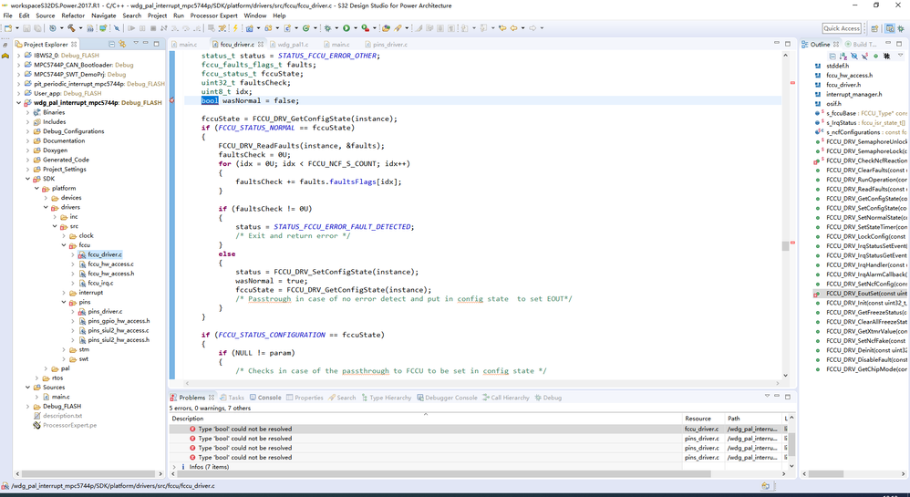Collapse the SDK folder
The image size is (910, 497).
pyautogui.click(x=27, y=179)
